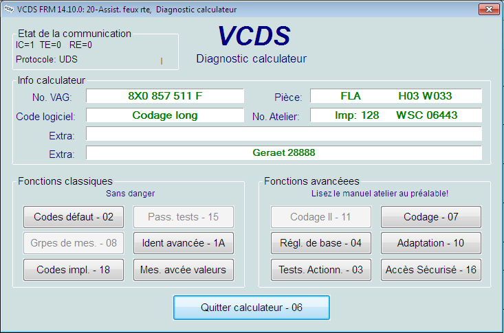Viewport: 504px width, 333px height.
Task: Click the Pièce field FLA H03 W033
Action: click(396, 96)
